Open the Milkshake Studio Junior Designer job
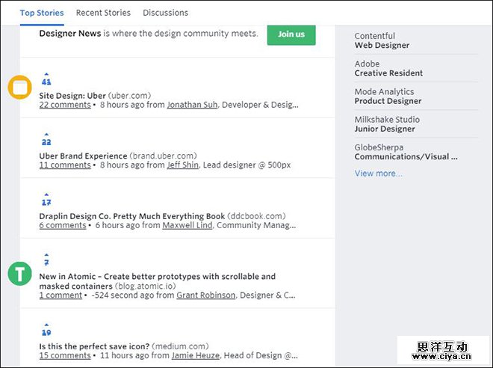Screen dimensions: 493x368 tap(387, 124)
